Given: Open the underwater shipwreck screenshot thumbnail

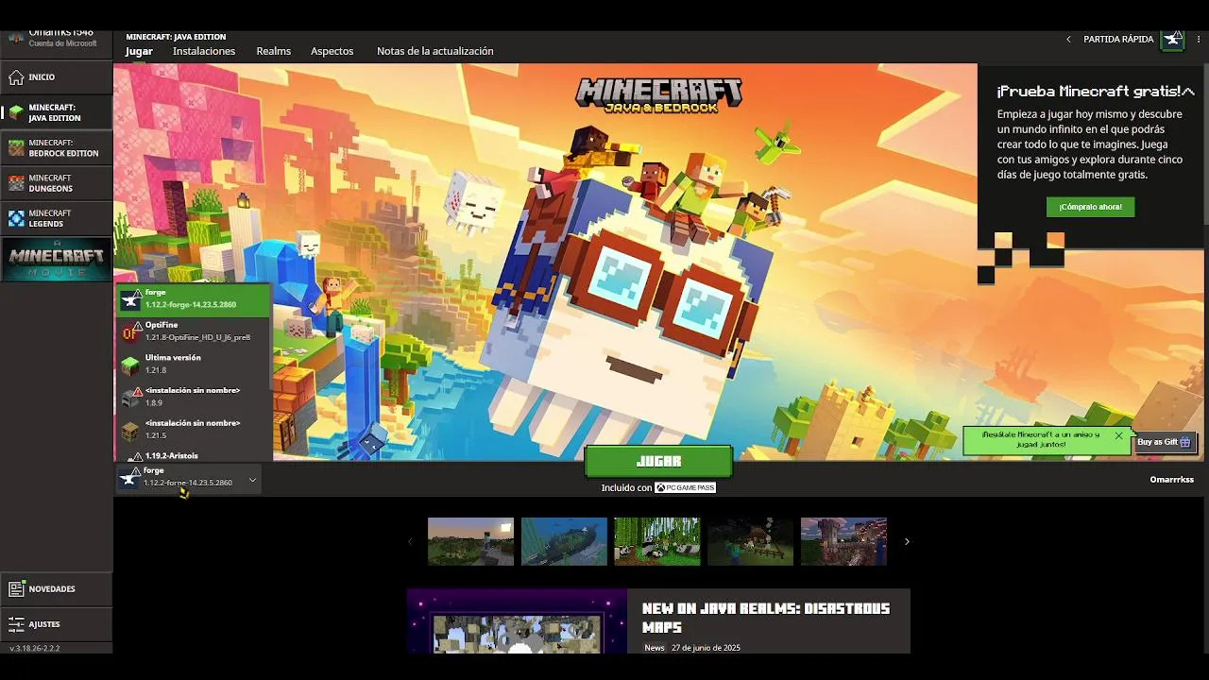Looking at the screenshot, I should pos(564,541).
